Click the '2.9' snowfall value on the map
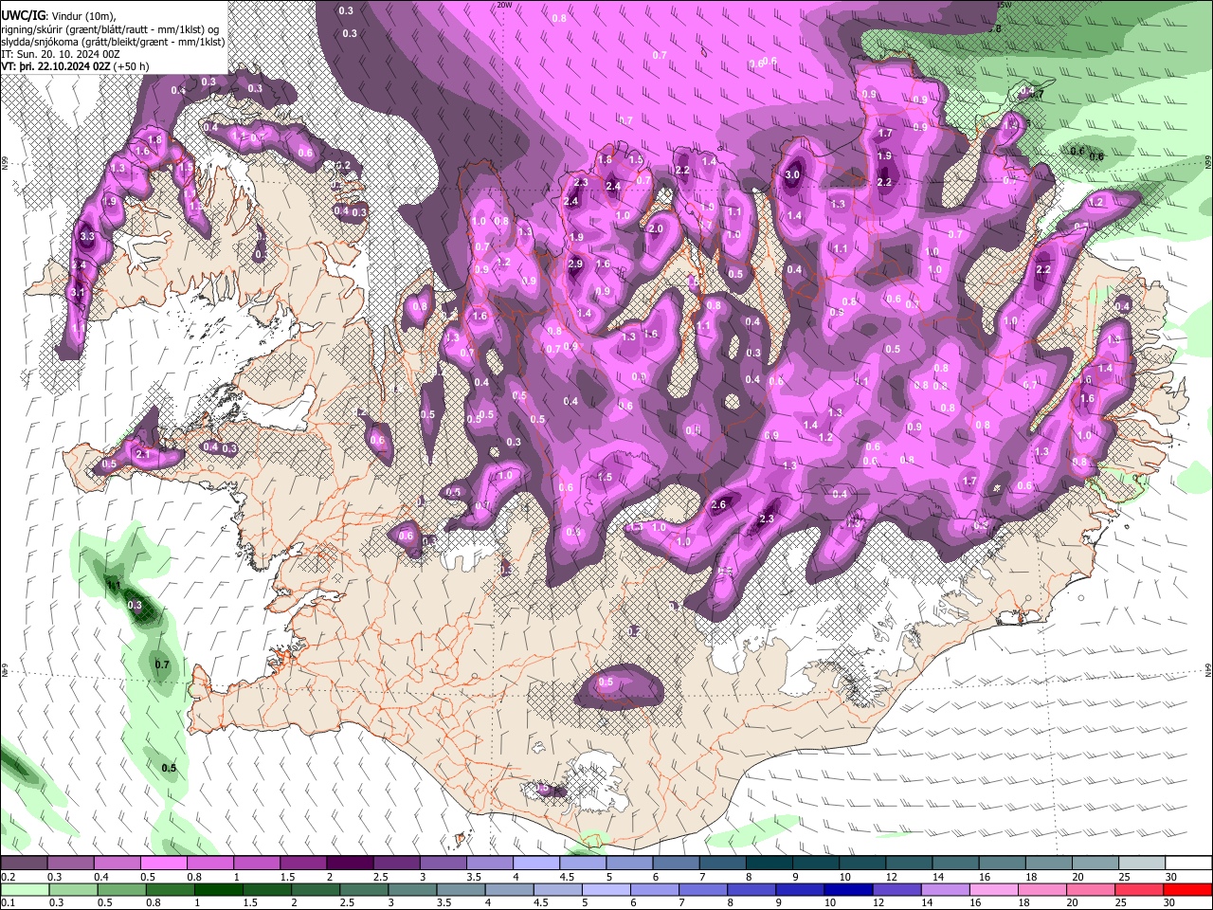 (x=575, y=264)
